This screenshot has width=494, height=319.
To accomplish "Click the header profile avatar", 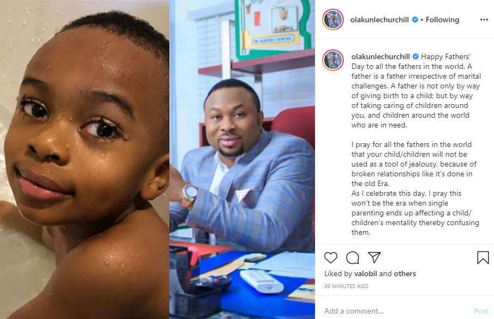I will [333, 20].
